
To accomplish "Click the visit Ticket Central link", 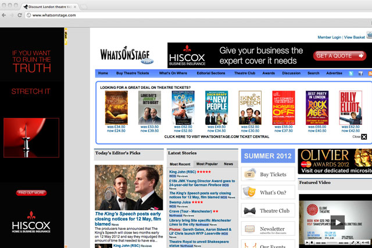I will [x=217, y=137].
